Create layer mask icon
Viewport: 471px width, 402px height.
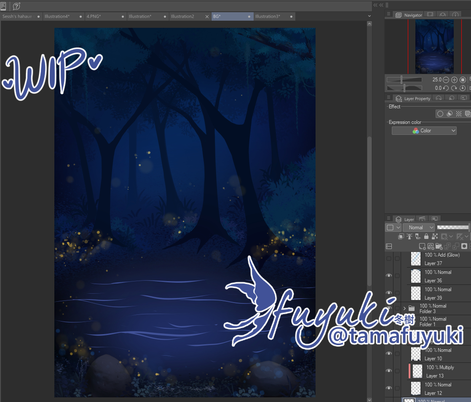464,247
